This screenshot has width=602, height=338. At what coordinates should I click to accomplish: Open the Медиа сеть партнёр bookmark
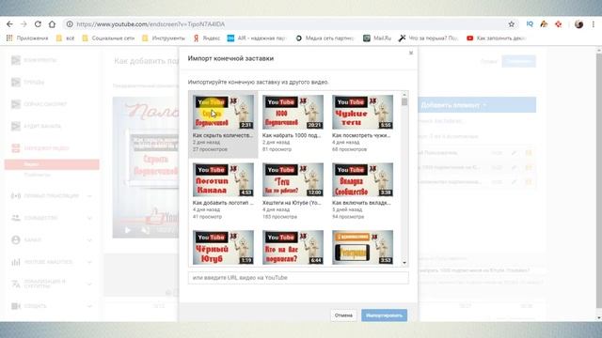[x=325, y=38]
